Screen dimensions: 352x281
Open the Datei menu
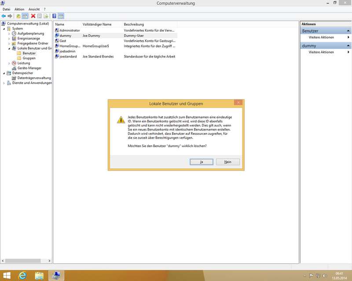point(7,9)
